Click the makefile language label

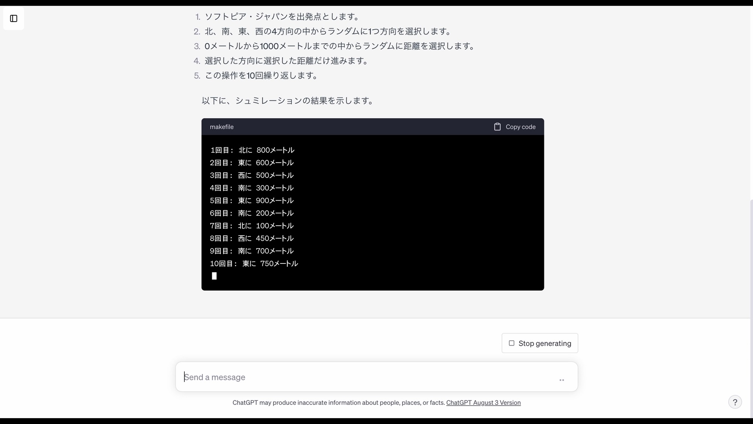(222, 127)
